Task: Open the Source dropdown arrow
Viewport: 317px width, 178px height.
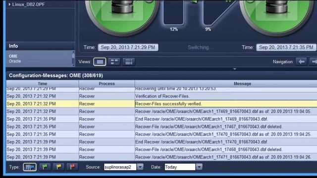Action: (140, 167)
